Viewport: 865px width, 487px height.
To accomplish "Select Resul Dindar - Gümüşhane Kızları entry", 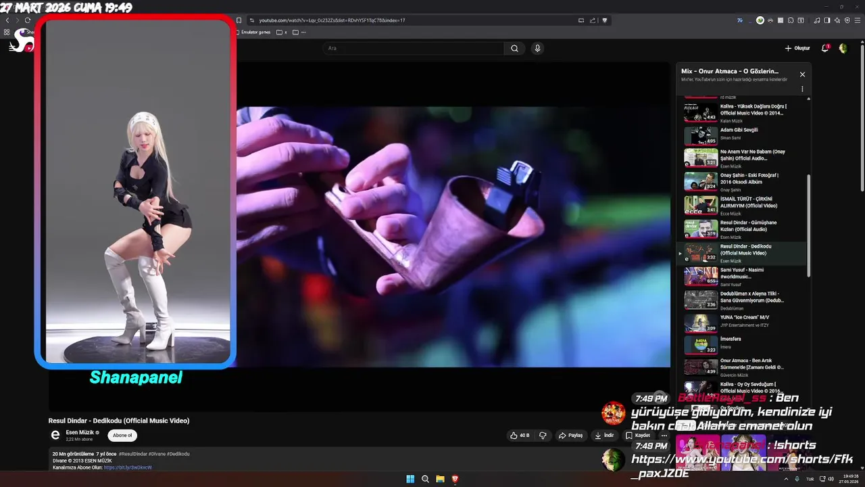I will 743,230.
